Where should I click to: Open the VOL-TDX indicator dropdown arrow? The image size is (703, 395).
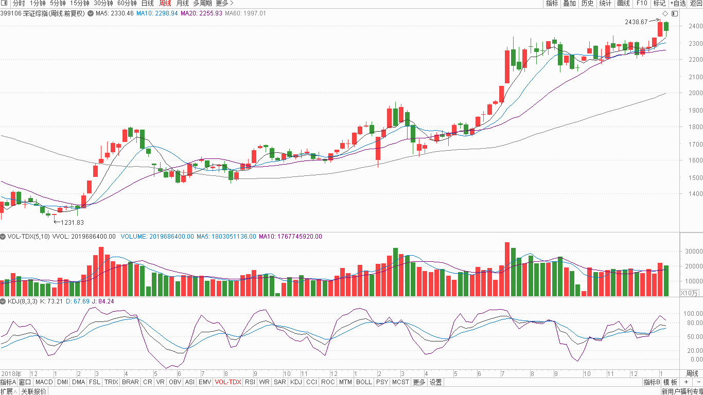[x=3, y=237]
